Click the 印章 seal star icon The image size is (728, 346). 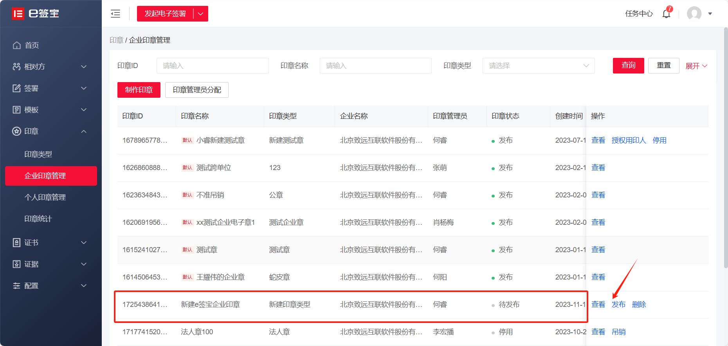coord(16,131)
